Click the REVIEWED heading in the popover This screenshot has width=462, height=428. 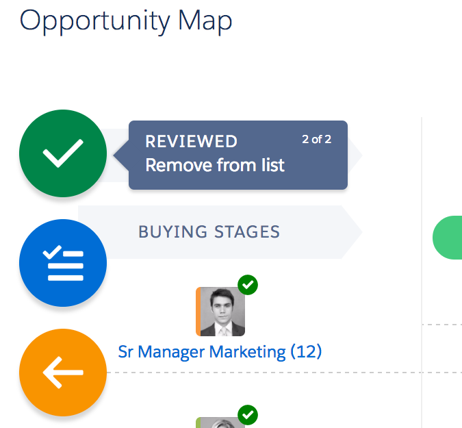pos(192,142)
